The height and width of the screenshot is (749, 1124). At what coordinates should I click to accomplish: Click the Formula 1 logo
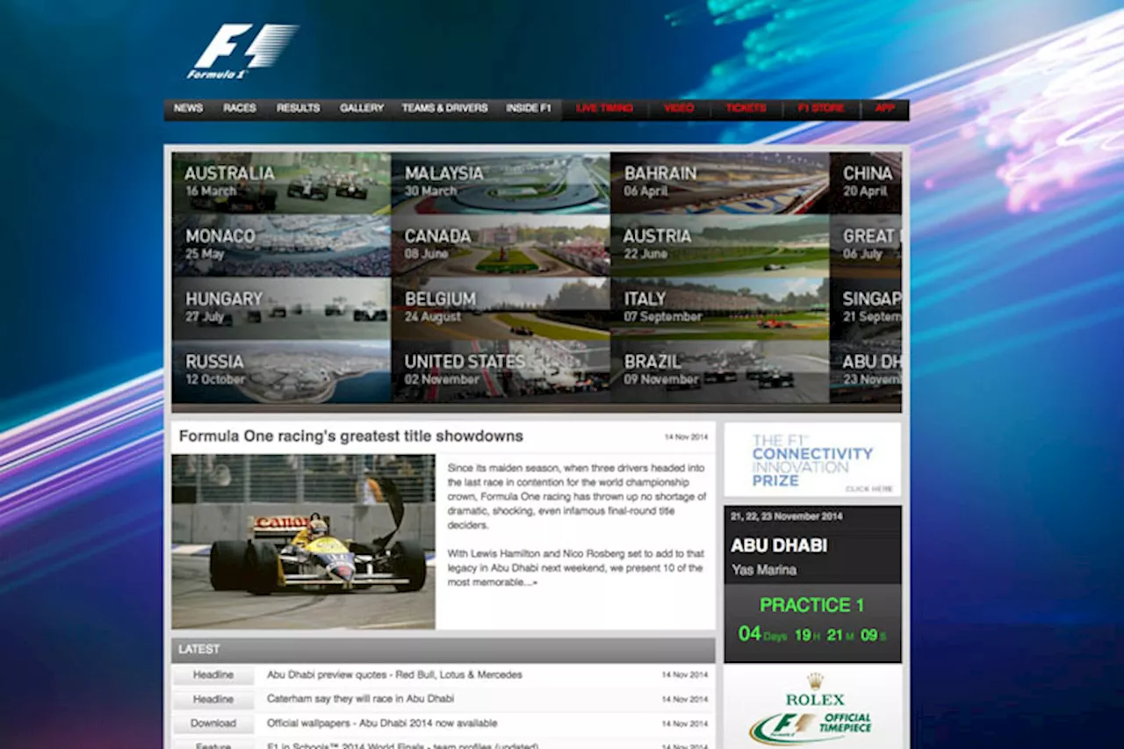[242, 52]
